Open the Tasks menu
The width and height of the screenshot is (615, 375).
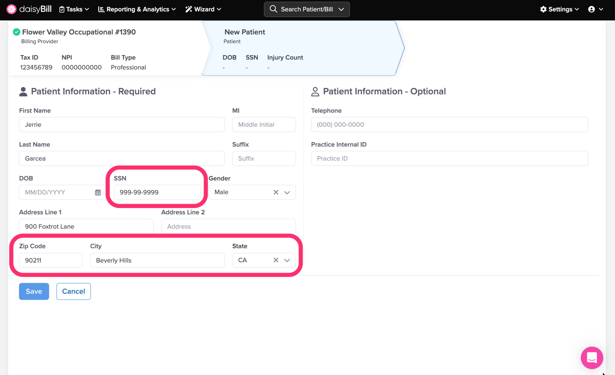point(74,9)
